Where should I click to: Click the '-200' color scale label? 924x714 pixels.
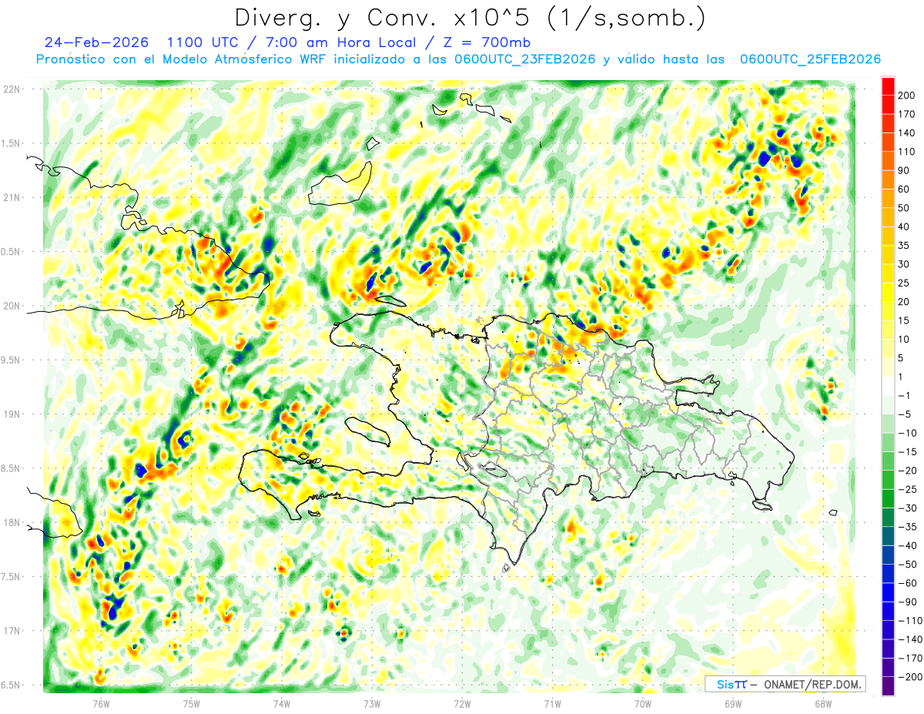[x=909, y=677]
